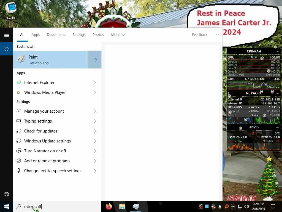Screen dimensions: 282x212
Task: Click the Windows Update settings refresh icon
Action: point(19,141)
